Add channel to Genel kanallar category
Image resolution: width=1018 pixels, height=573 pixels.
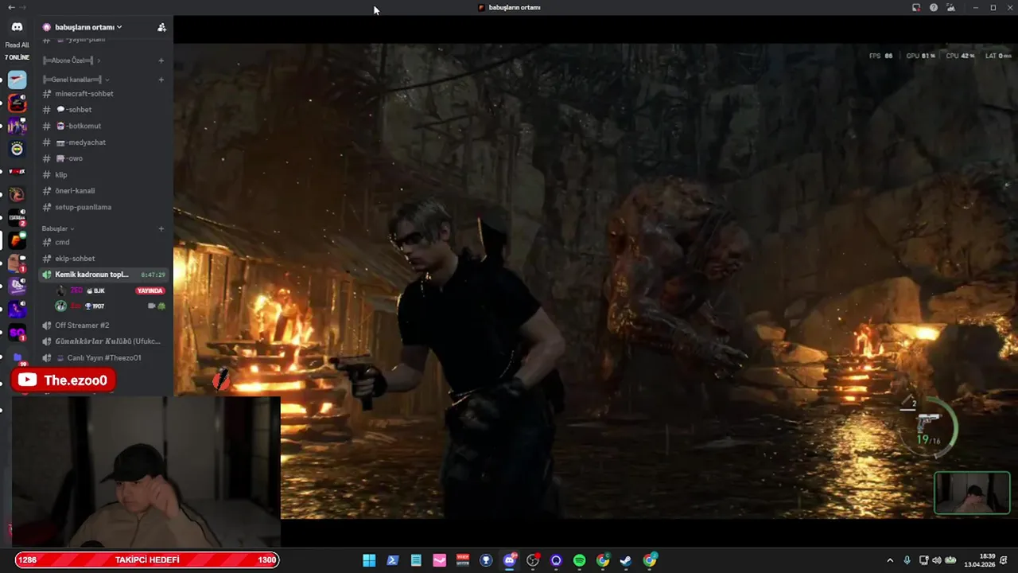click(161, 80)
